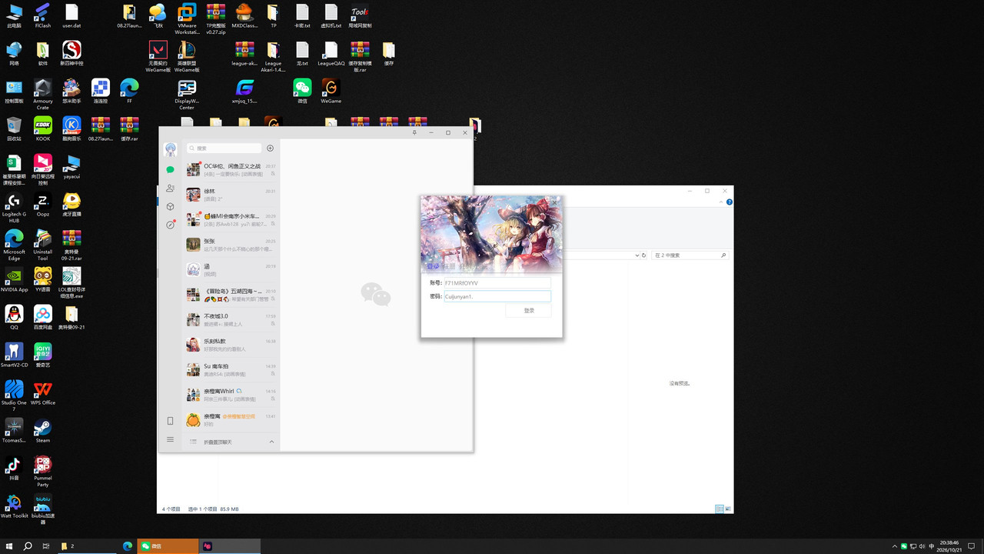Select the FlClash desktop shortcut

click(x=43, y=15)
